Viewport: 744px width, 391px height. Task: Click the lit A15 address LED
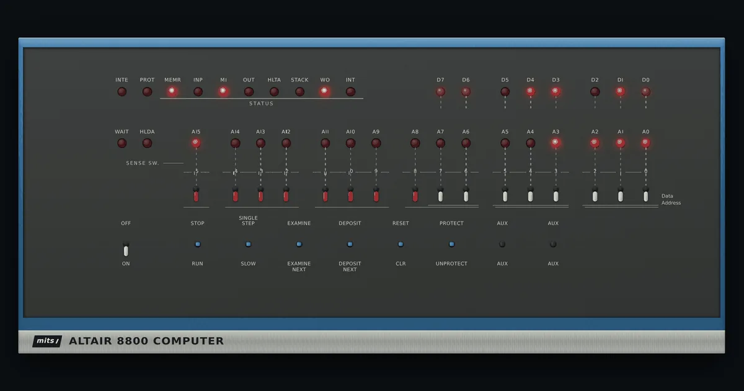pyautogui.click(x=196, y=143)
